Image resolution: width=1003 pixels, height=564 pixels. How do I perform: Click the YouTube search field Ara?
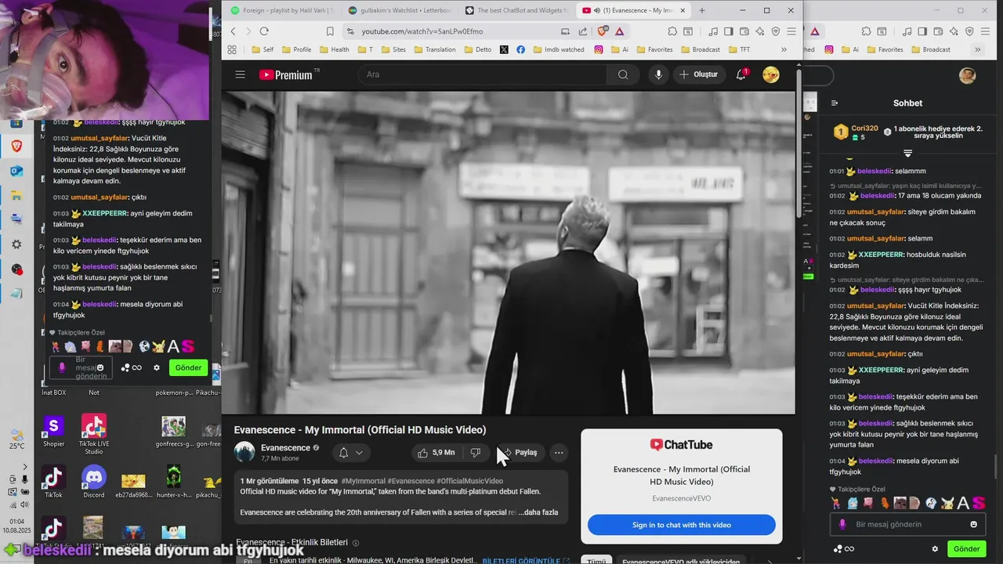(x=483, y=74)
